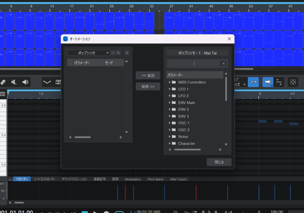Click the 削除 >> button

[148, 86]
